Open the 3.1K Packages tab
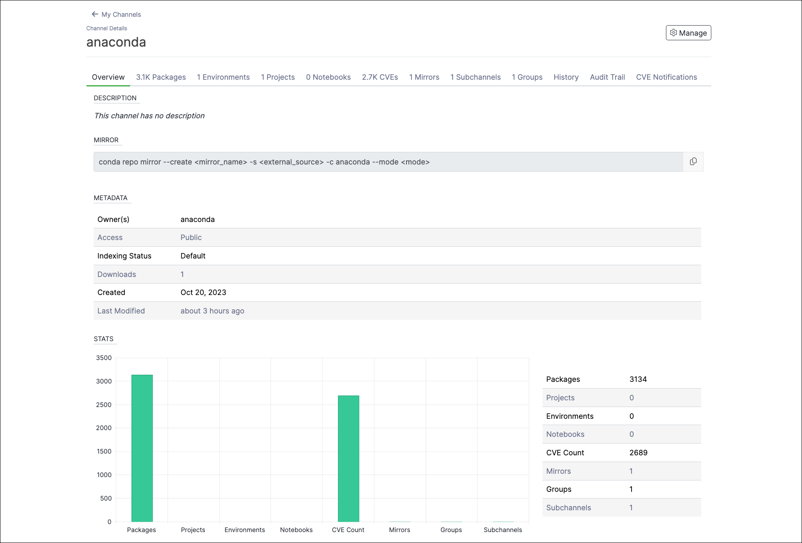 [x=161, y=77]
